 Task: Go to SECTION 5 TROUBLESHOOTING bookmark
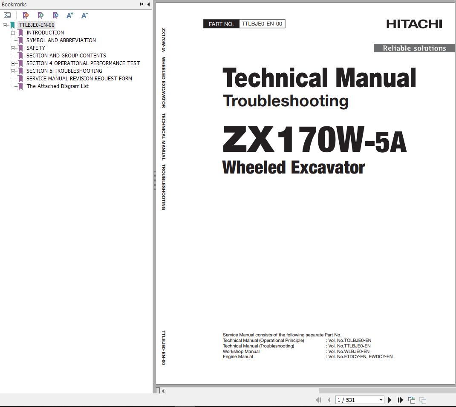pos(64,71)
